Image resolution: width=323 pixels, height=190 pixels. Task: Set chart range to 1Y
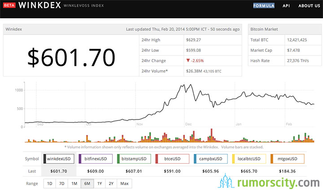tap(100, 183)
